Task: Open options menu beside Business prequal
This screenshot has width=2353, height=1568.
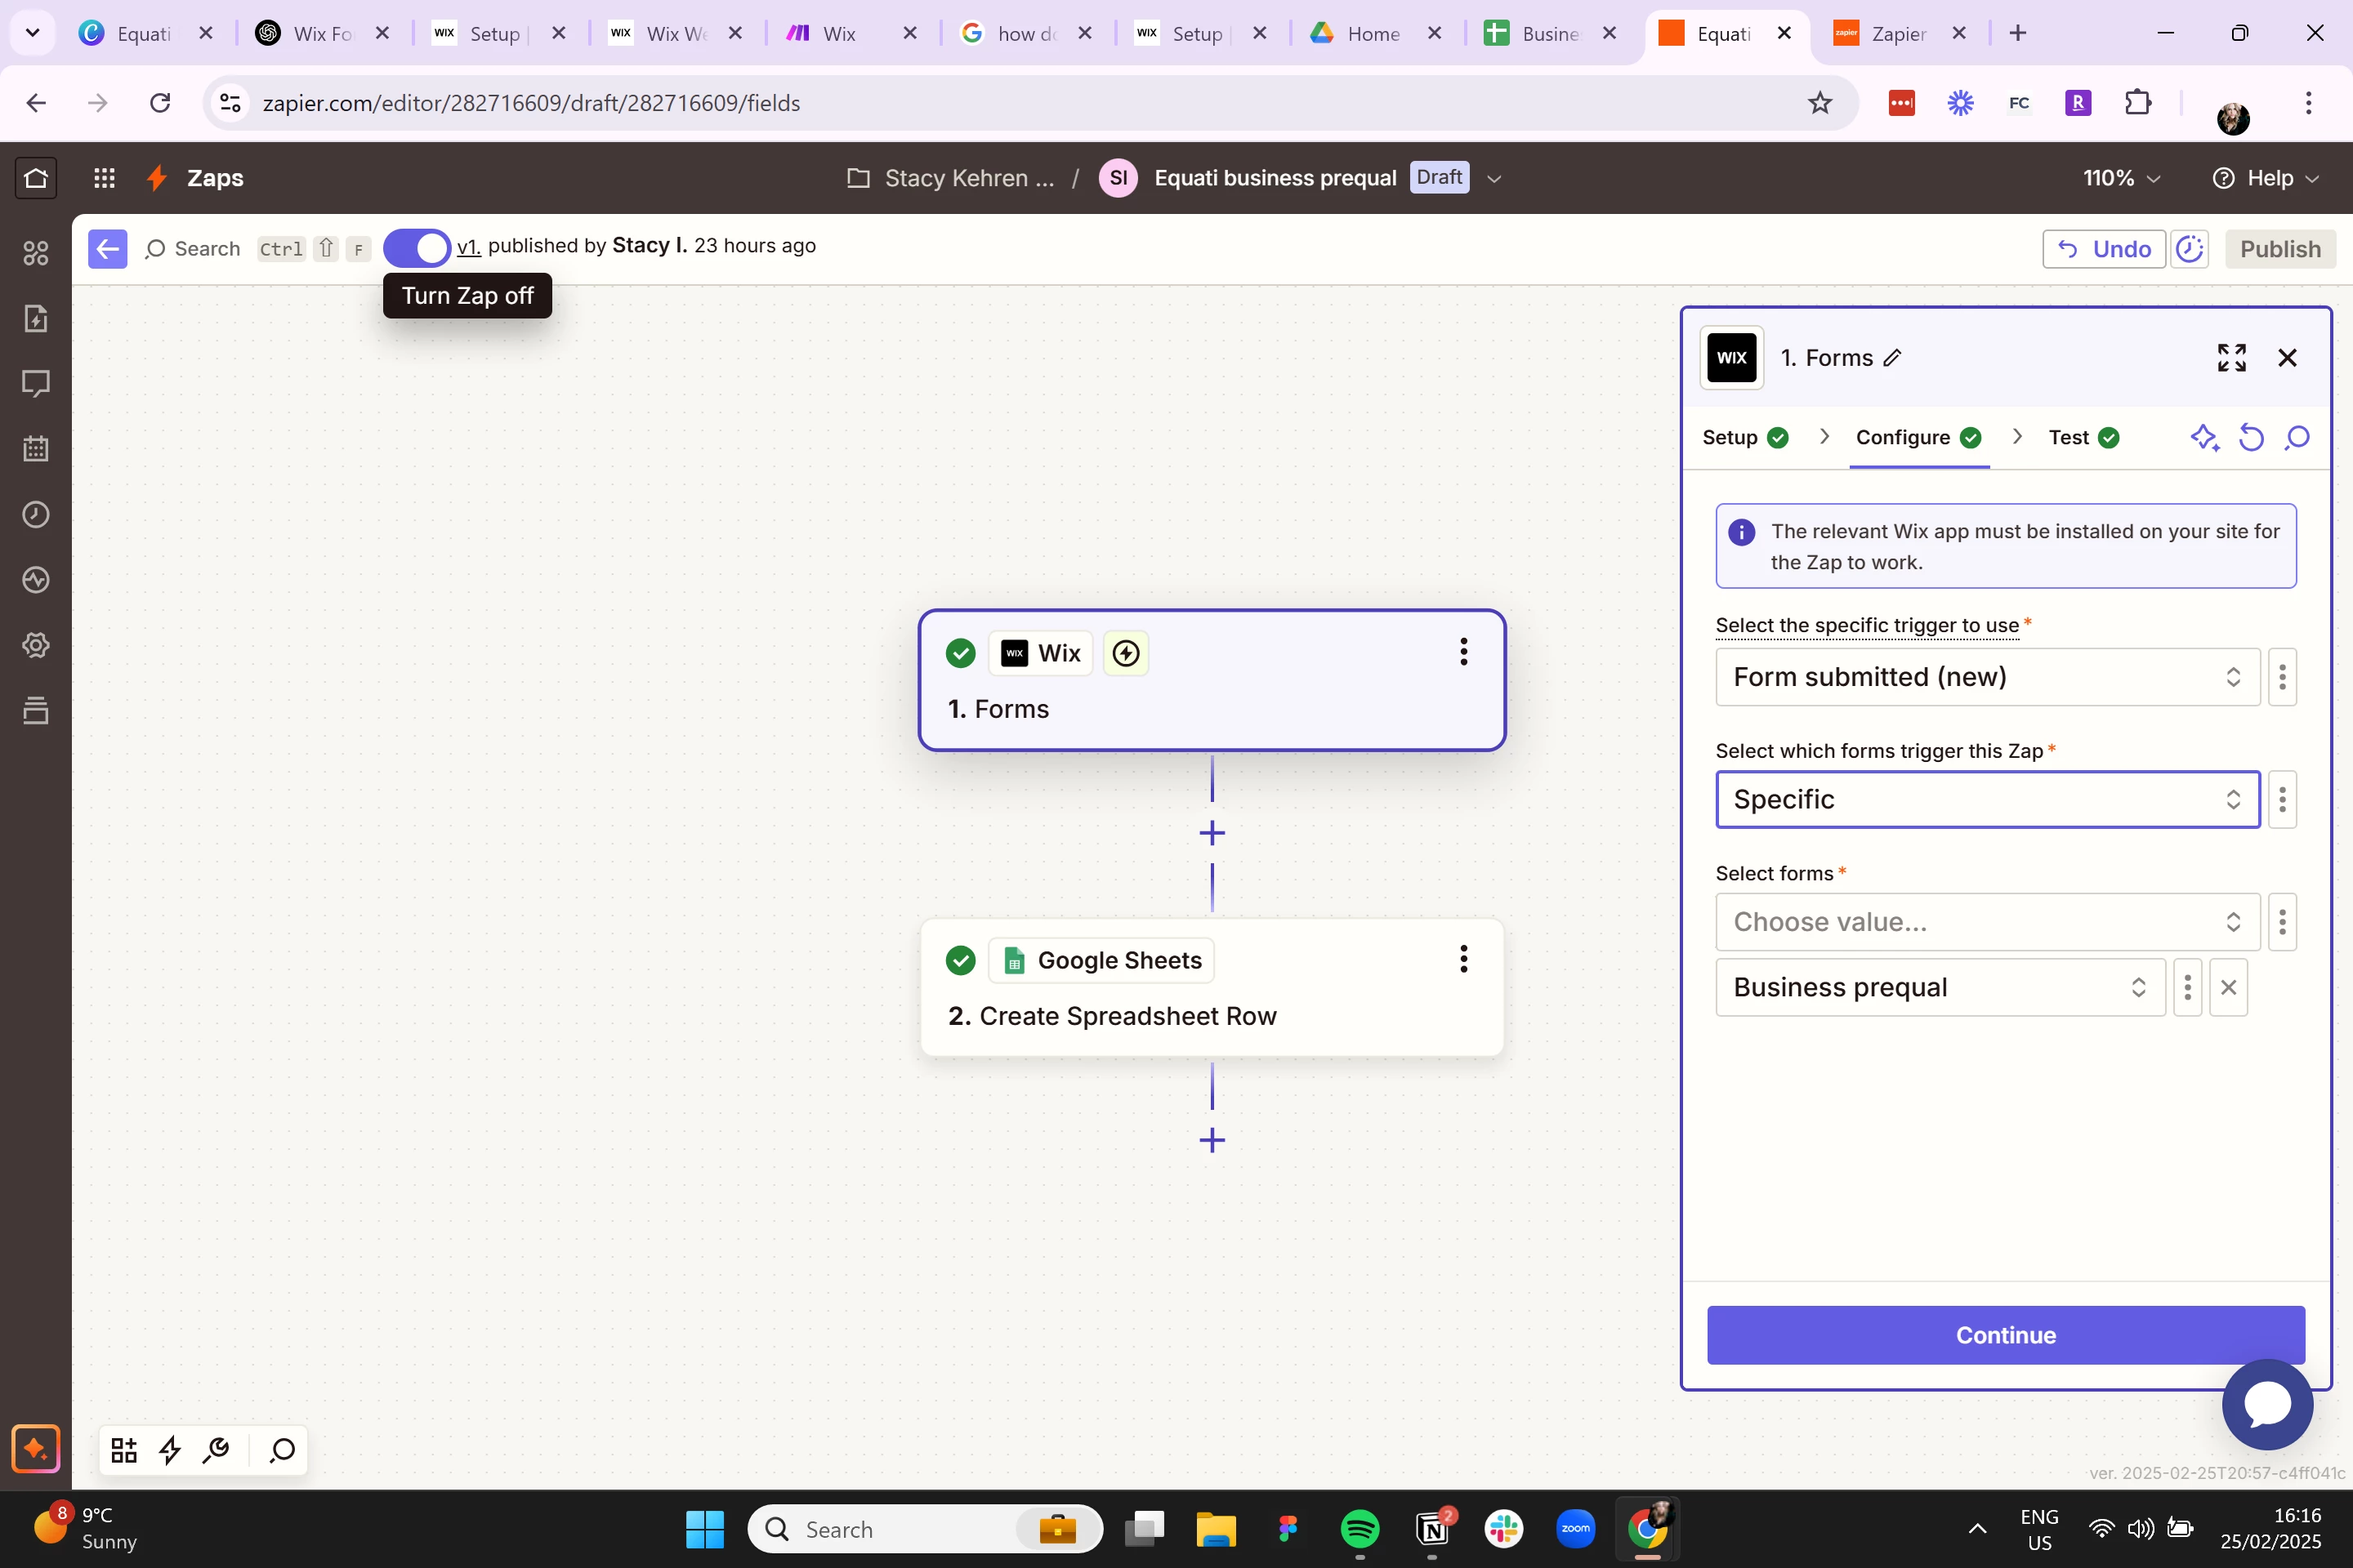Action: [x=2188, y=987]
